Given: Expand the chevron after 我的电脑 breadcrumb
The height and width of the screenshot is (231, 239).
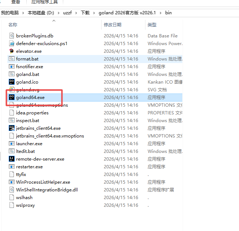Looking at the screenshot, I should click(x=23, y=13).
